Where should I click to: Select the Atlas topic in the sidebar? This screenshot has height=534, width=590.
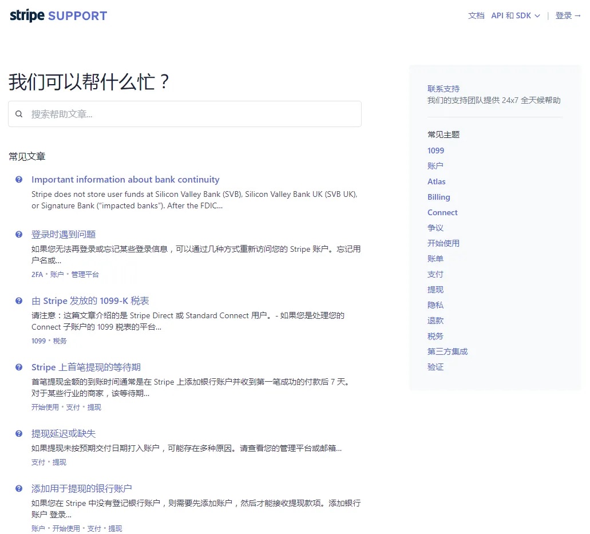[x=436, y=181]
